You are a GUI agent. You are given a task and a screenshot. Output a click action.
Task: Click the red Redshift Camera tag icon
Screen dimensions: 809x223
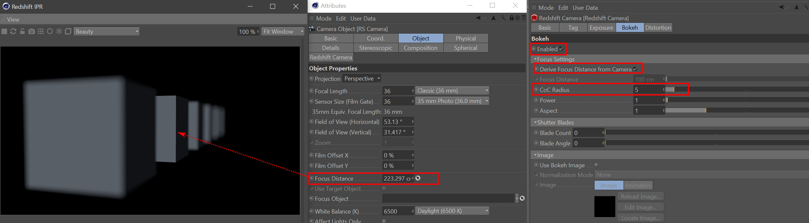coord(534,18)
